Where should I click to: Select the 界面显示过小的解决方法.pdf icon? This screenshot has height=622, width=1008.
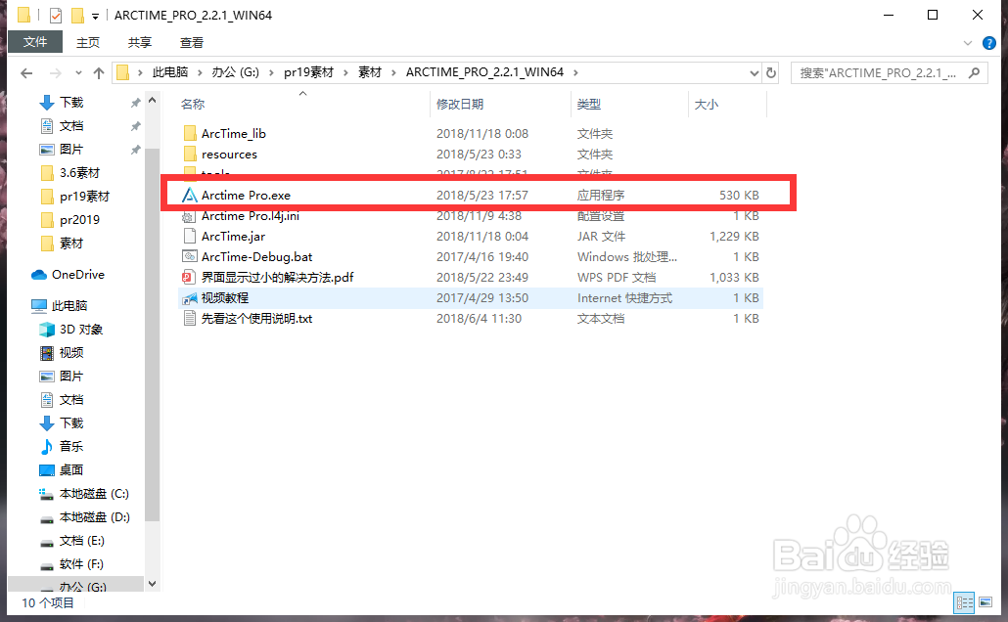click(188, 278)
